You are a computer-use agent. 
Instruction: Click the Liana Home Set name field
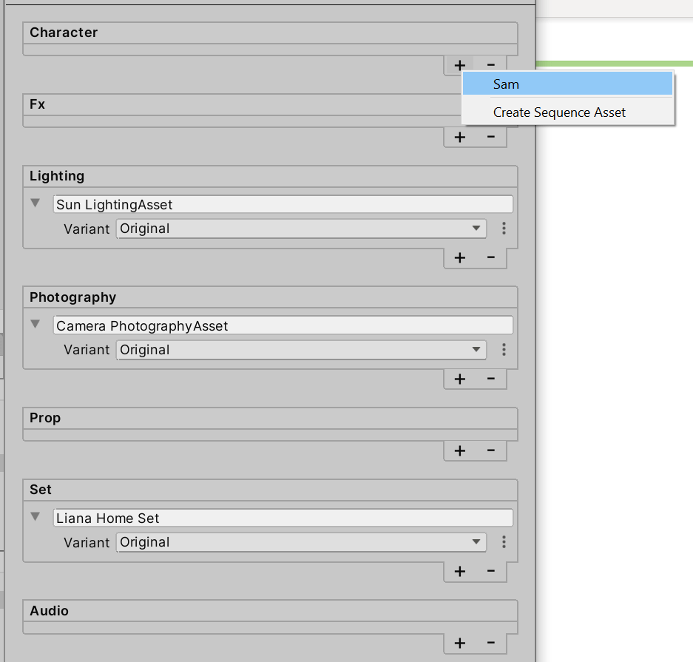pyautogui.click(x=283, y=519)
